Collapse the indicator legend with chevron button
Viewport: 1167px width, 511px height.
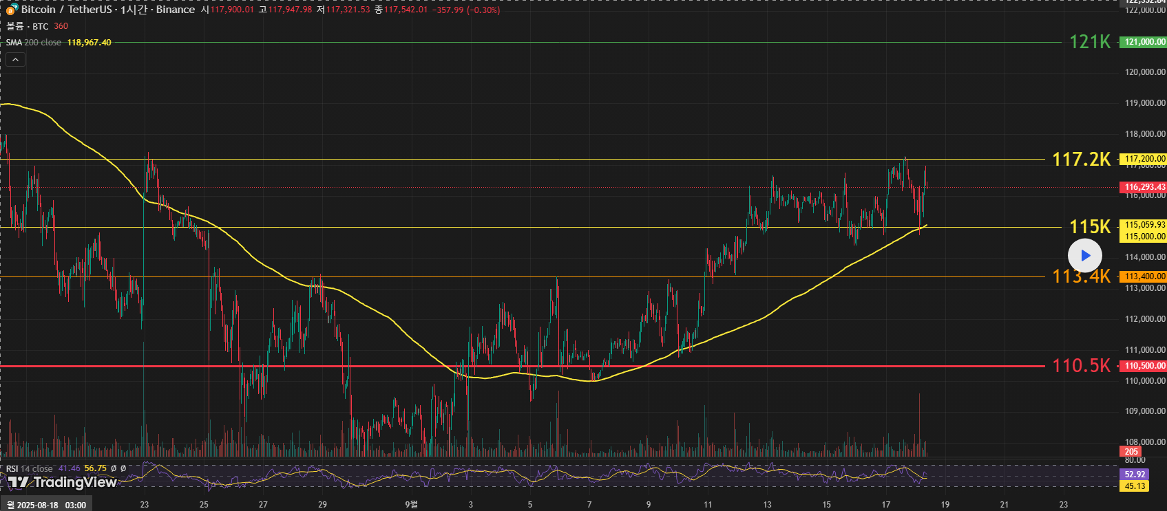15,60
